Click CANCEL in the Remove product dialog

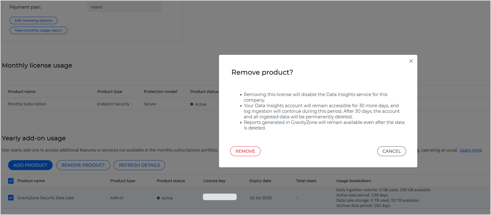(x=392, y=151)
